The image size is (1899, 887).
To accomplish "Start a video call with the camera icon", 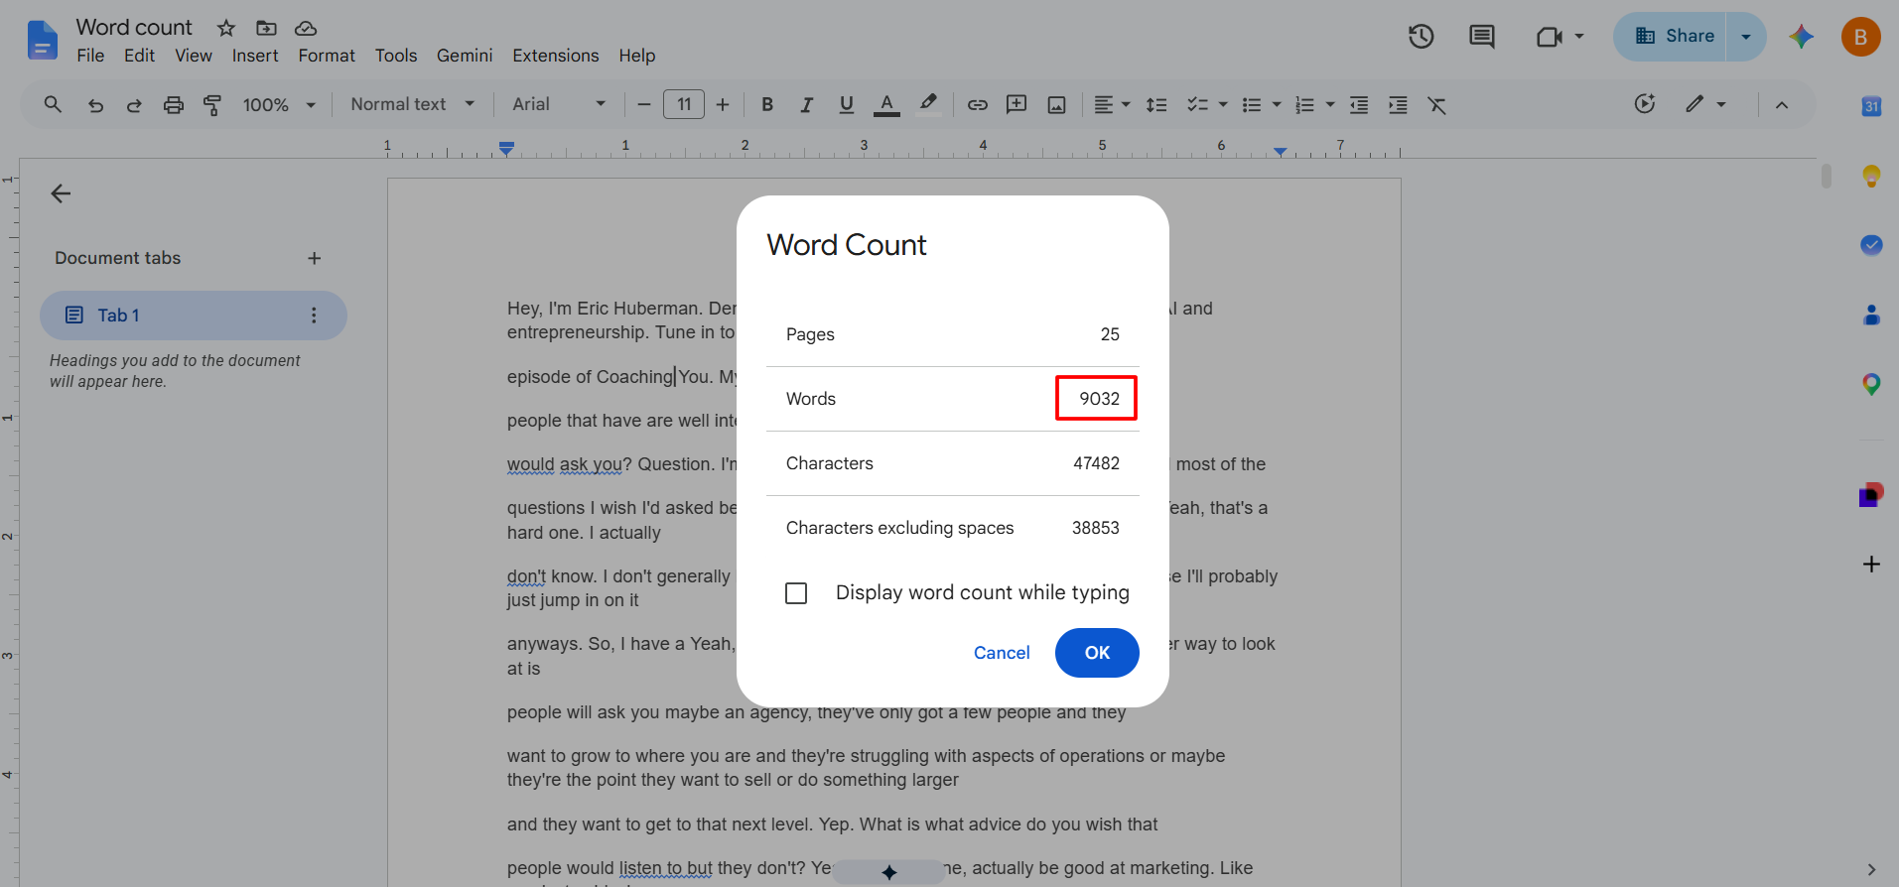I will (1550, 37).
